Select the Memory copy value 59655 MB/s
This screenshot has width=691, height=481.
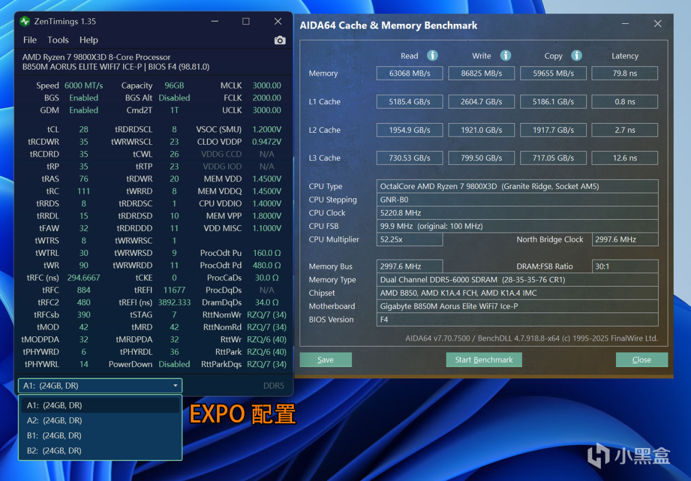553,73
